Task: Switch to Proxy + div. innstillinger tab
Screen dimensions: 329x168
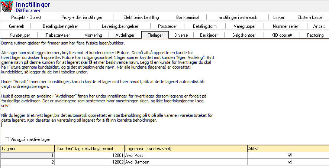Action: [x=82, y=17]
